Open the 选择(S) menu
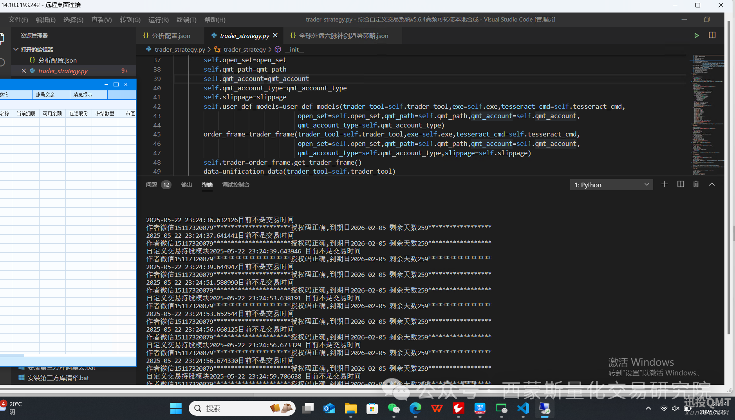The height and width of the screenshot is (420, 735). 73,20
